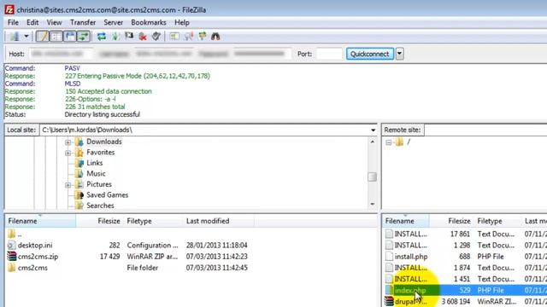Open the Bookmarks menu
This screenshot has height=307, width=547.
click(x=149, y=23)
